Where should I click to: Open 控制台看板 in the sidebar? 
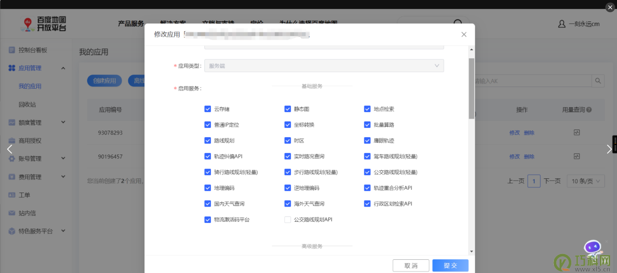33,50
